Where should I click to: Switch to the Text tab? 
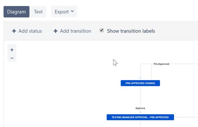click(38, 12)
